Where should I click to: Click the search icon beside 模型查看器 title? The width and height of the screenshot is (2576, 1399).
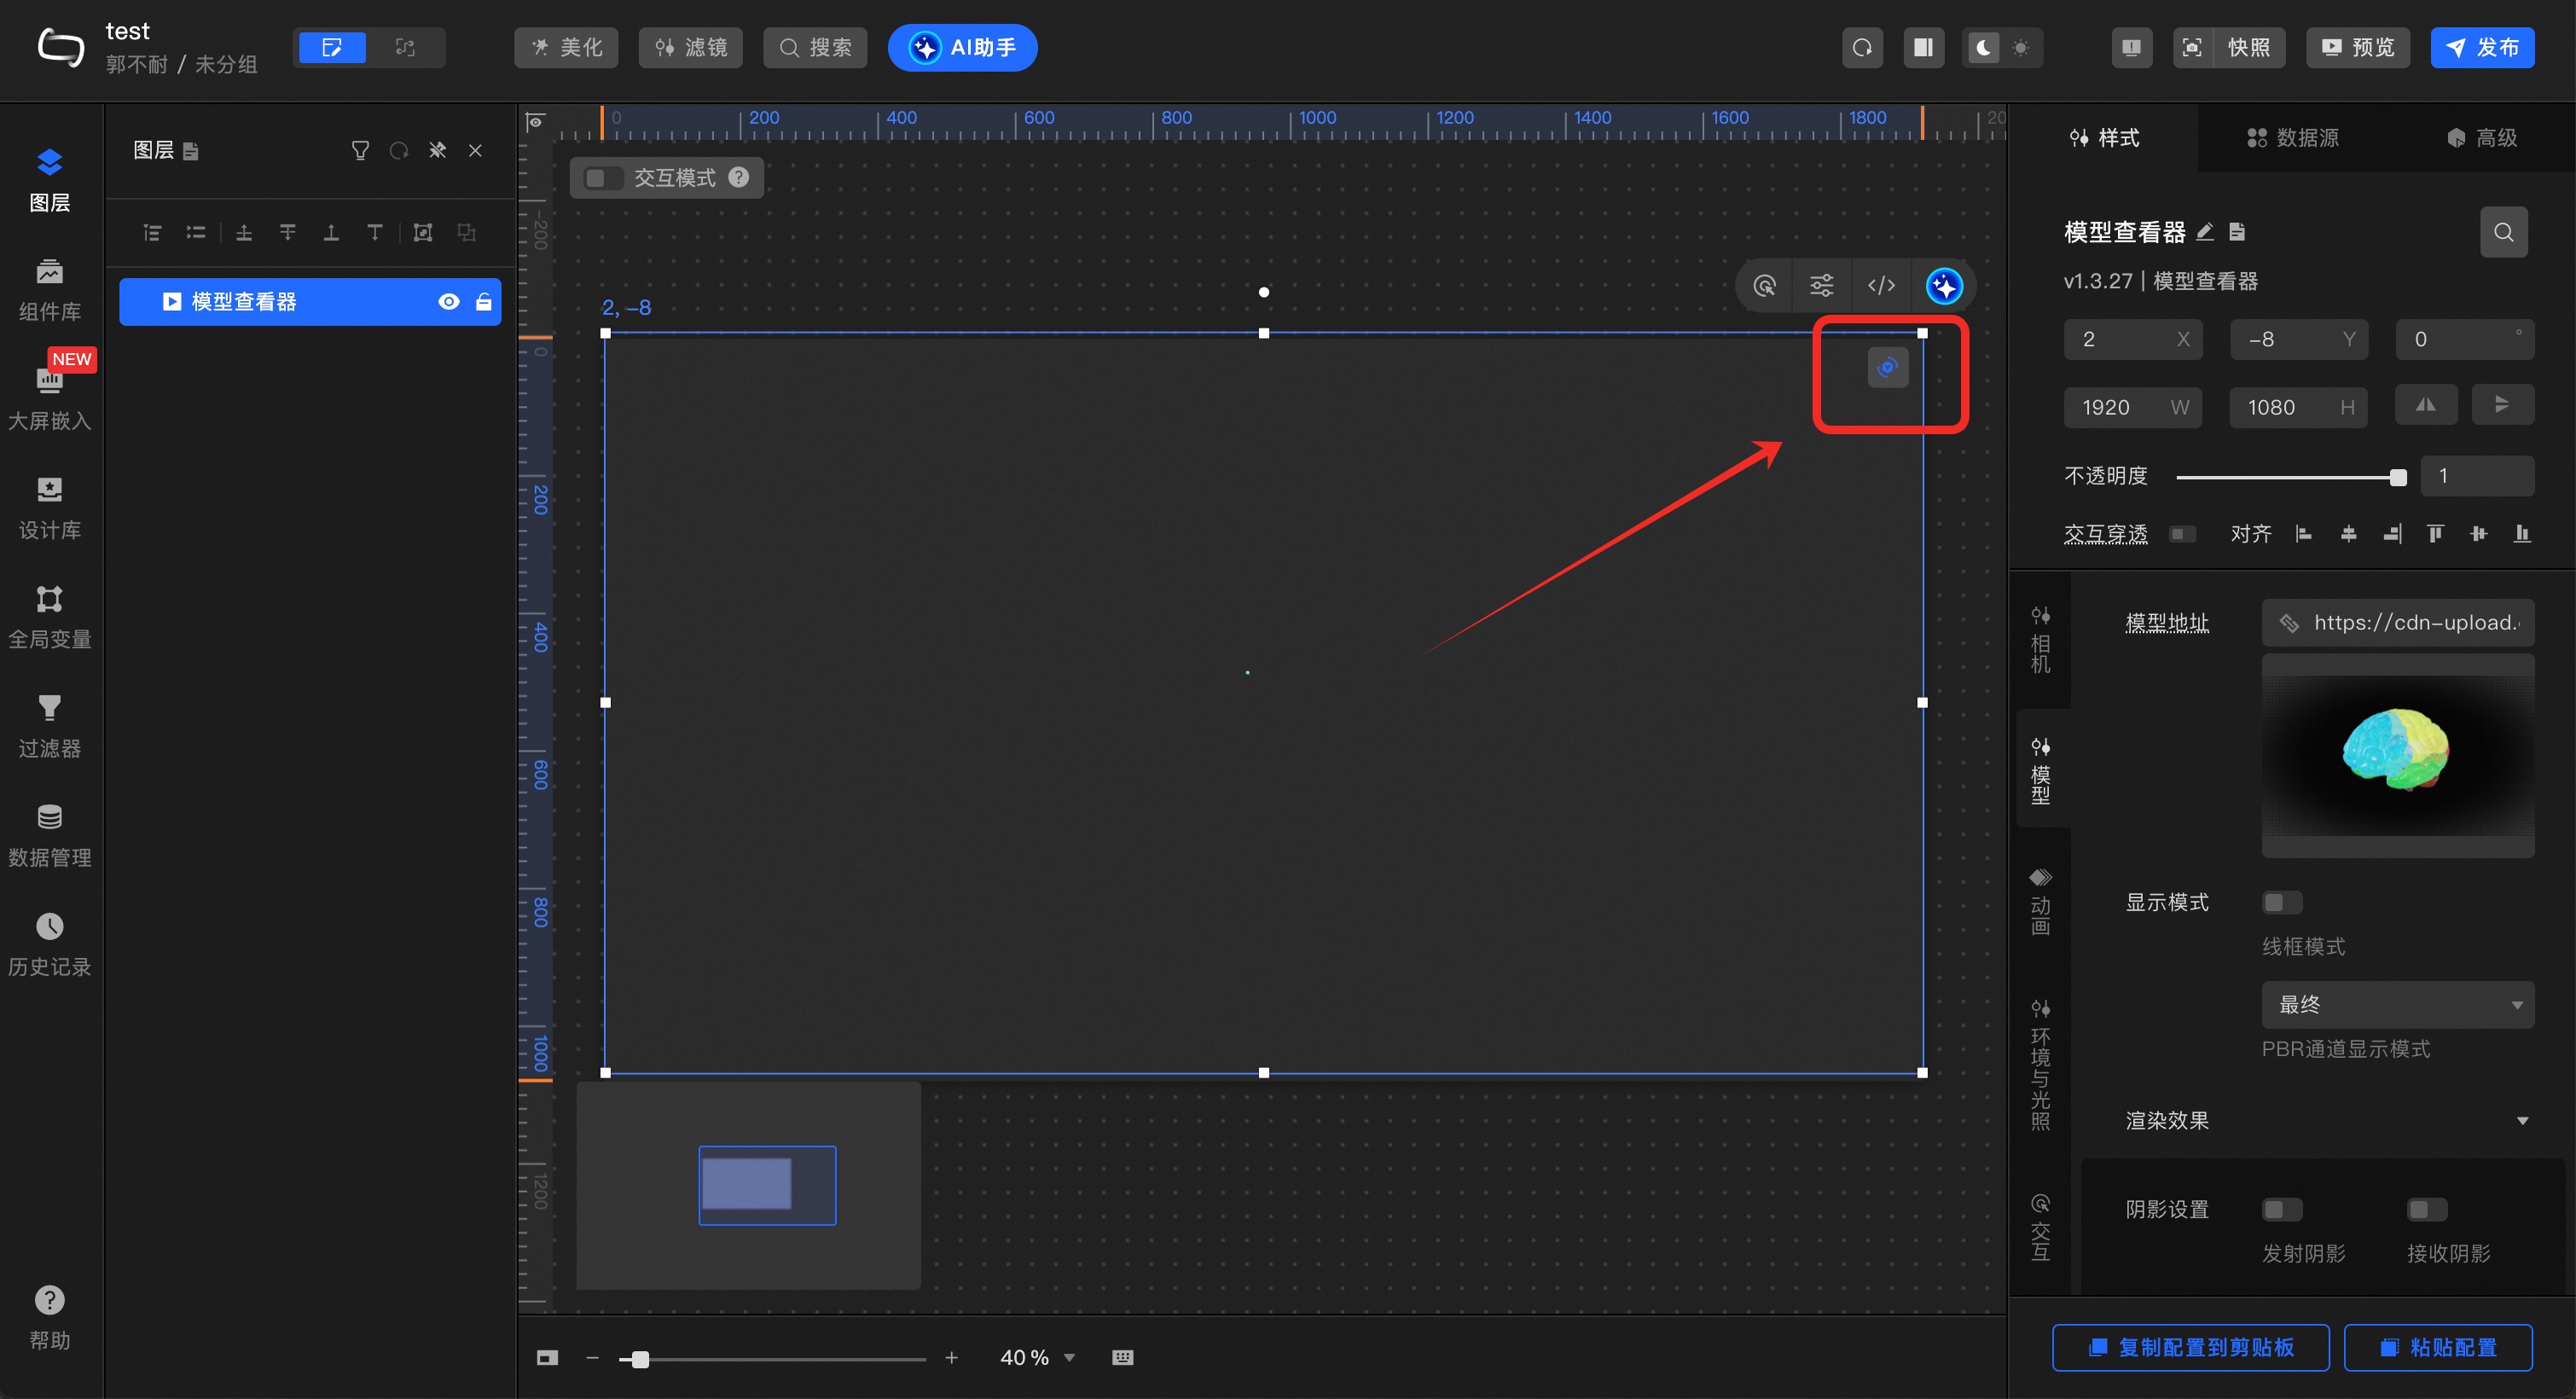point(2503,232)
